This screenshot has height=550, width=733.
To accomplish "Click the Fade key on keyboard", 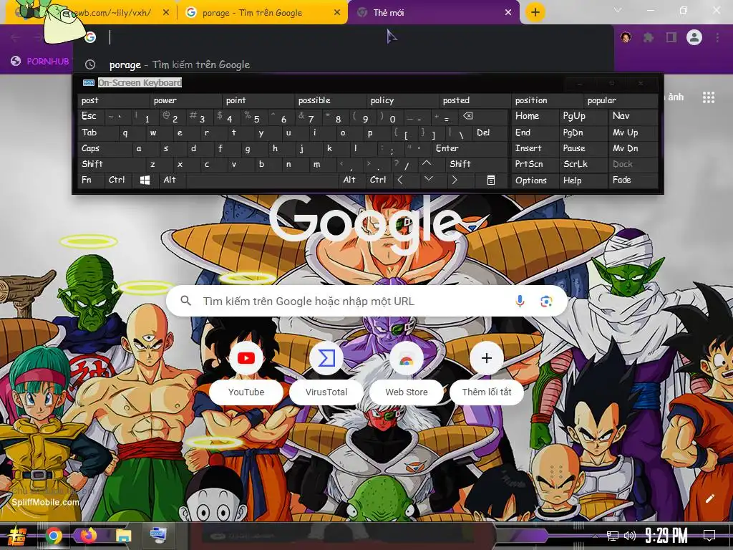I will (x=633, y=180).
